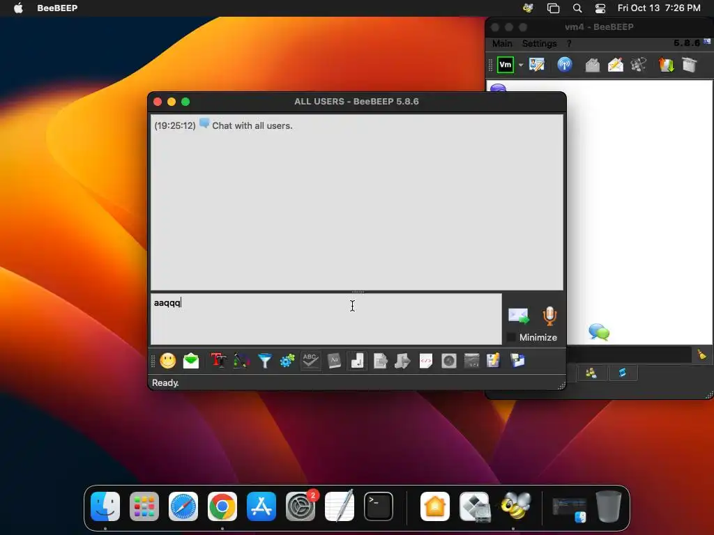Screen dimensions: 714x535
Task: Change the chat font with the red T icon
Action: [218, 361]
